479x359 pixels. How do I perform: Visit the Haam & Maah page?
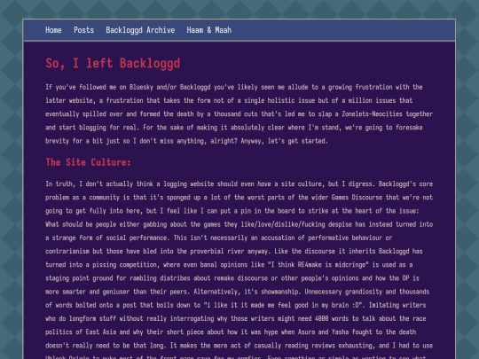tap(209, 30)
